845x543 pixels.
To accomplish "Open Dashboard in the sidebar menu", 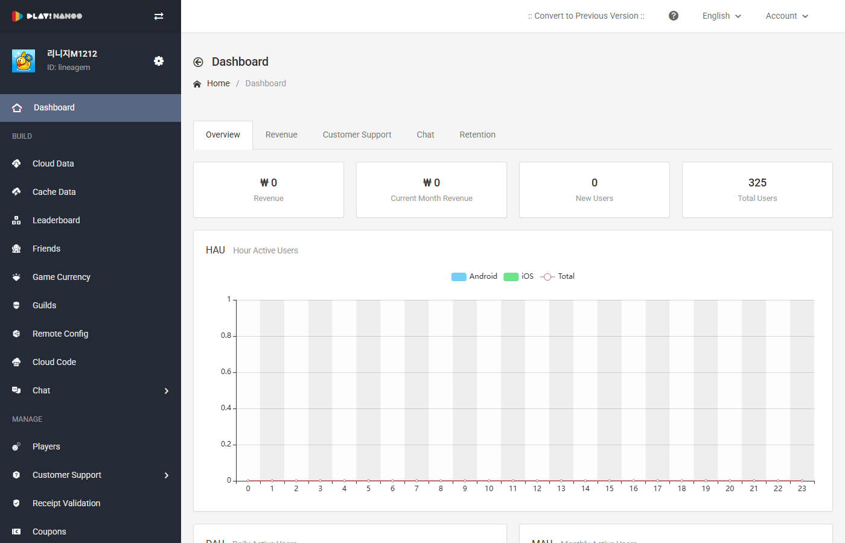I will point(91,108).
